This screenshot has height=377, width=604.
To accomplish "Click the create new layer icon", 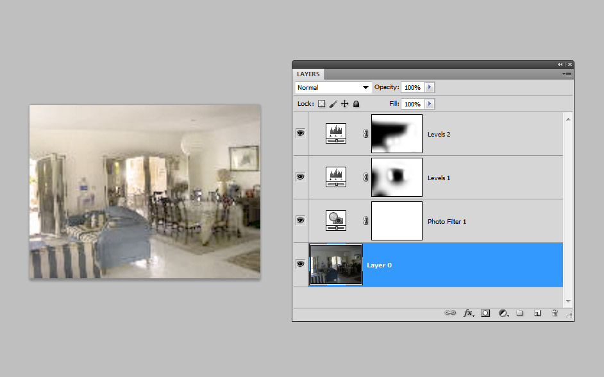I will coord(537,313).
